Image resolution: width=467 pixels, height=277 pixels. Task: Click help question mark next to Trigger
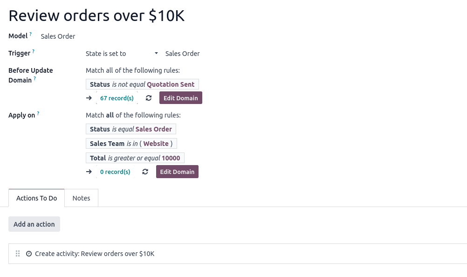click(33, 51)
